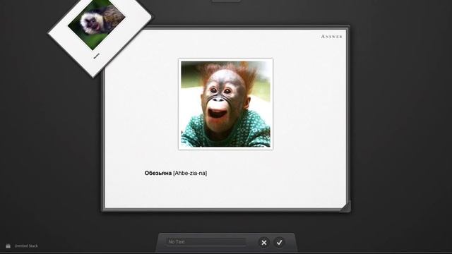
Task: Click the 'Answer' label on the card
Action: pos(332,37)
